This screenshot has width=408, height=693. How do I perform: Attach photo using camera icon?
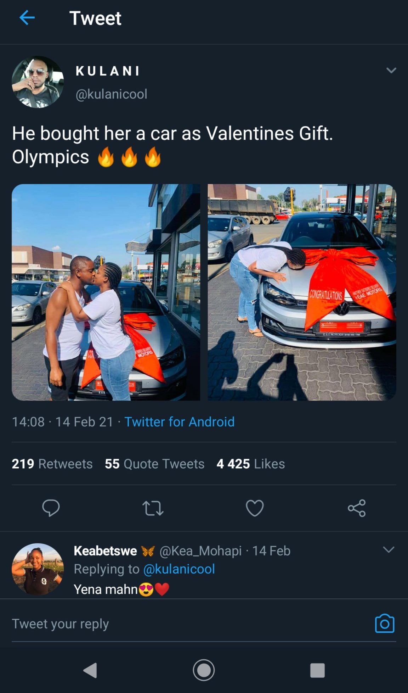384,624
